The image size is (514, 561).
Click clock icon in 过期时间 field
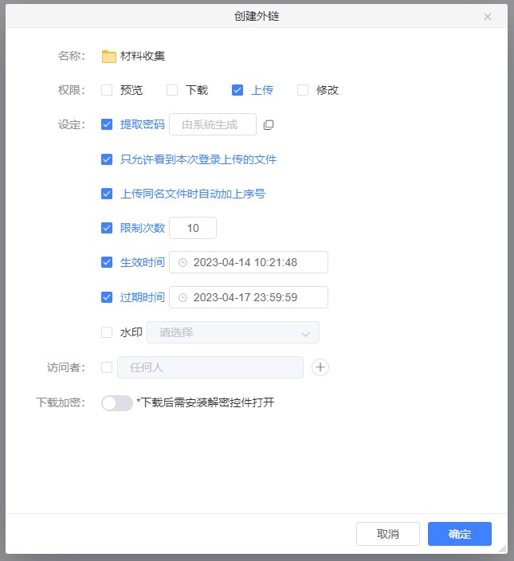182,298
